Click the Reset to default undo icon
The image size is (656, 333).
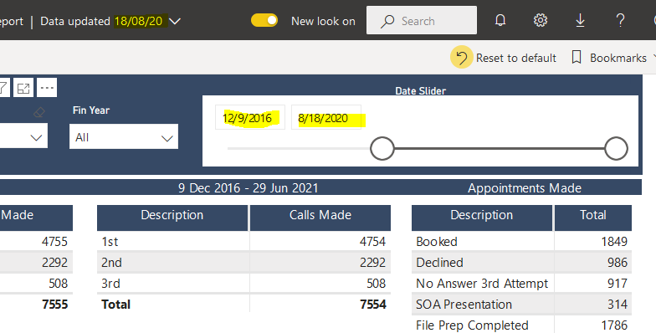(x=462, y=57)
